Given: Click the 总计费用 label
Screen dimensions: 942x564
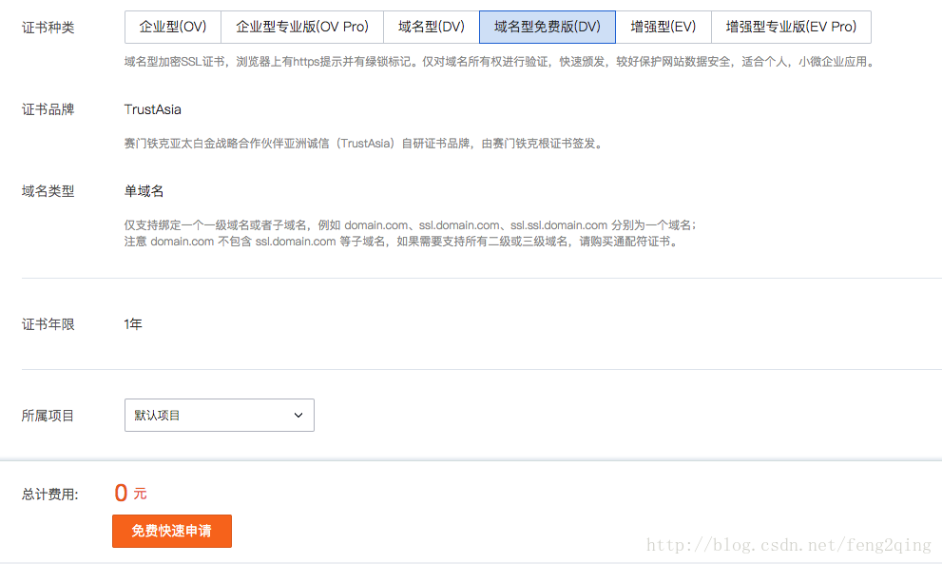Looking at the screenshot, I should coord(49,495).
